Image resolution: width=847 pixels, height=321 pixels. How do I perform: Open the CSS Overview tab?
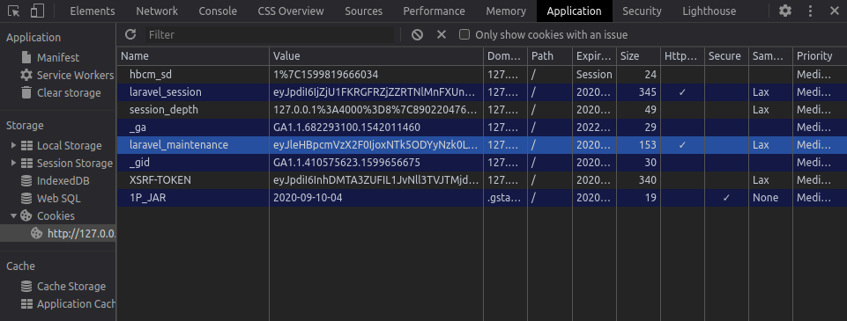click(291, 11)
